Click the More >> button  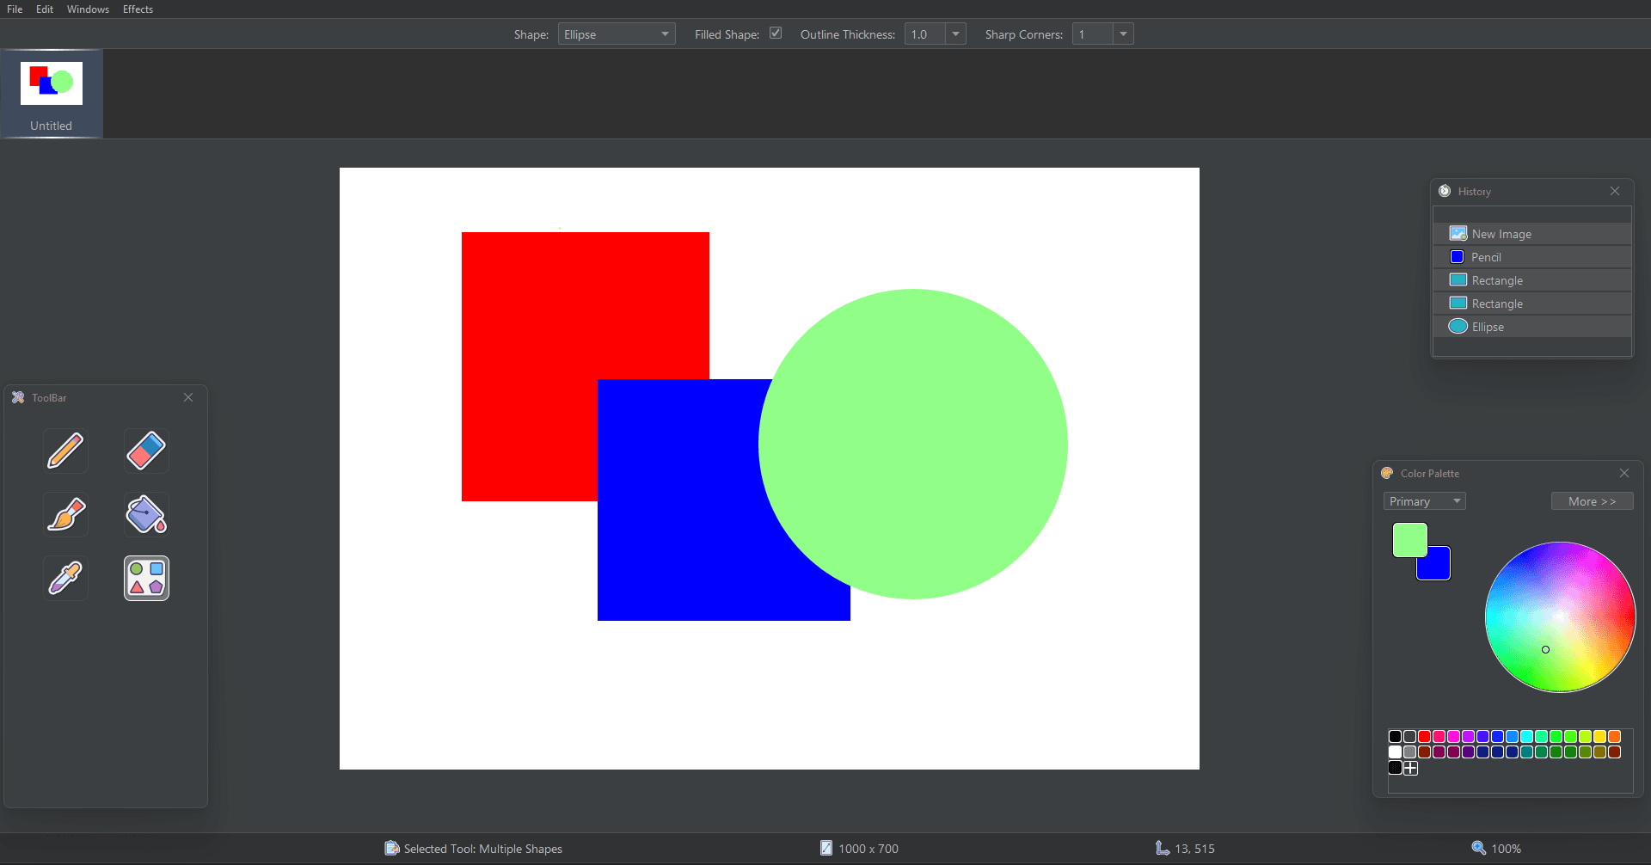[x=1592, y=501]
